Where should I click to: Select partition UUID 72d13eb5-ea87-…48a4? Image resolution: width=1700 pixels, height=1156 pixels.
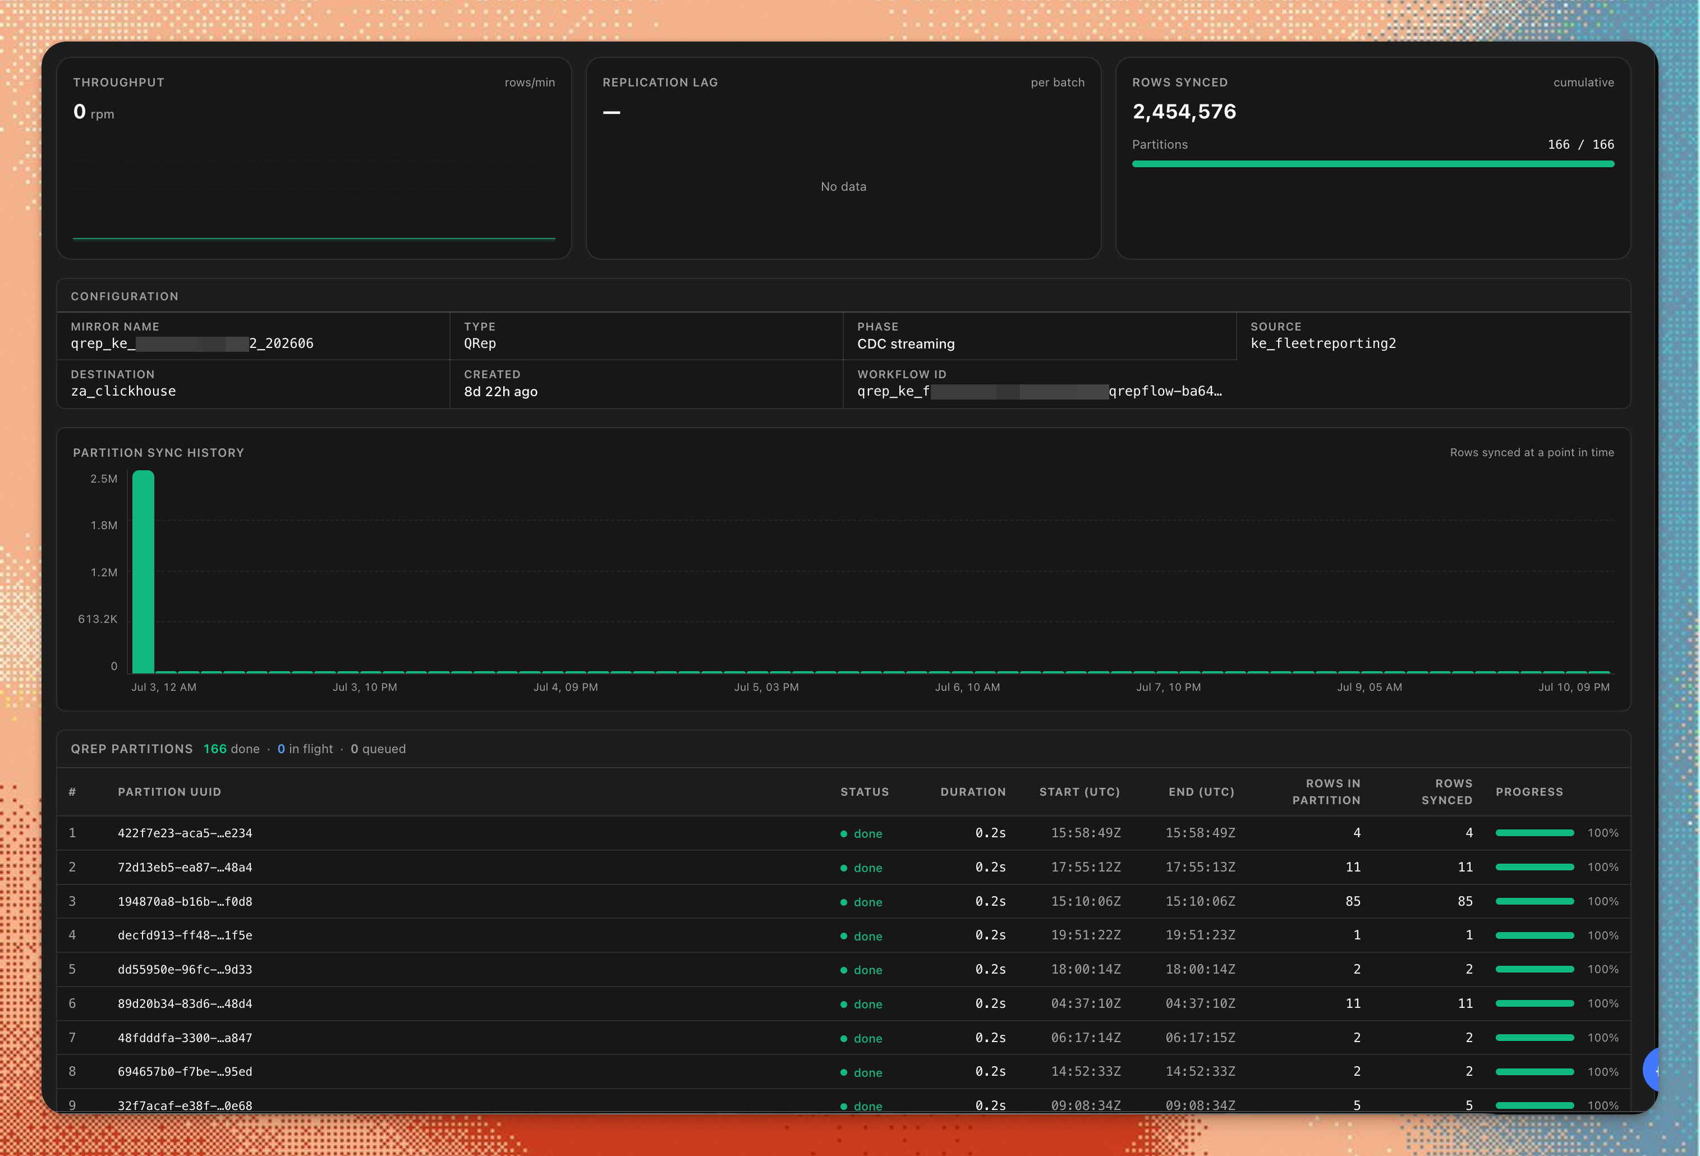[x=185, y=867]
